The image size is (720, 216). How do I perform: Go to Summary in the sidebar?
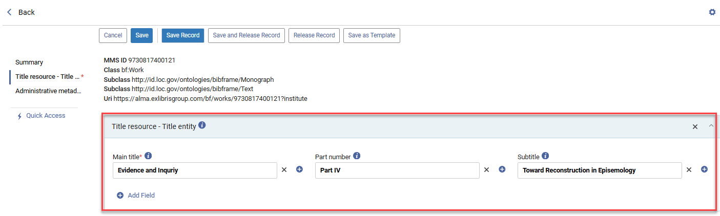[29, 62]
